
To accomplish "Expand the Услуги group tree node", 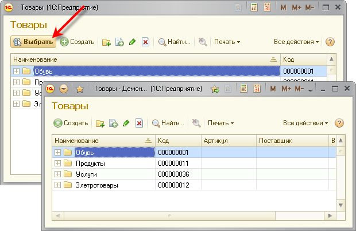I will click(x=57, y=174).
